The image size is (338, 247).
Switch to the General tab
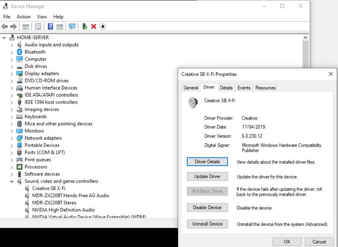(191, 88)
